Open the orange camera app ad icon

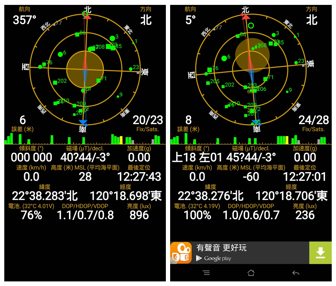(x=181, y=253)
